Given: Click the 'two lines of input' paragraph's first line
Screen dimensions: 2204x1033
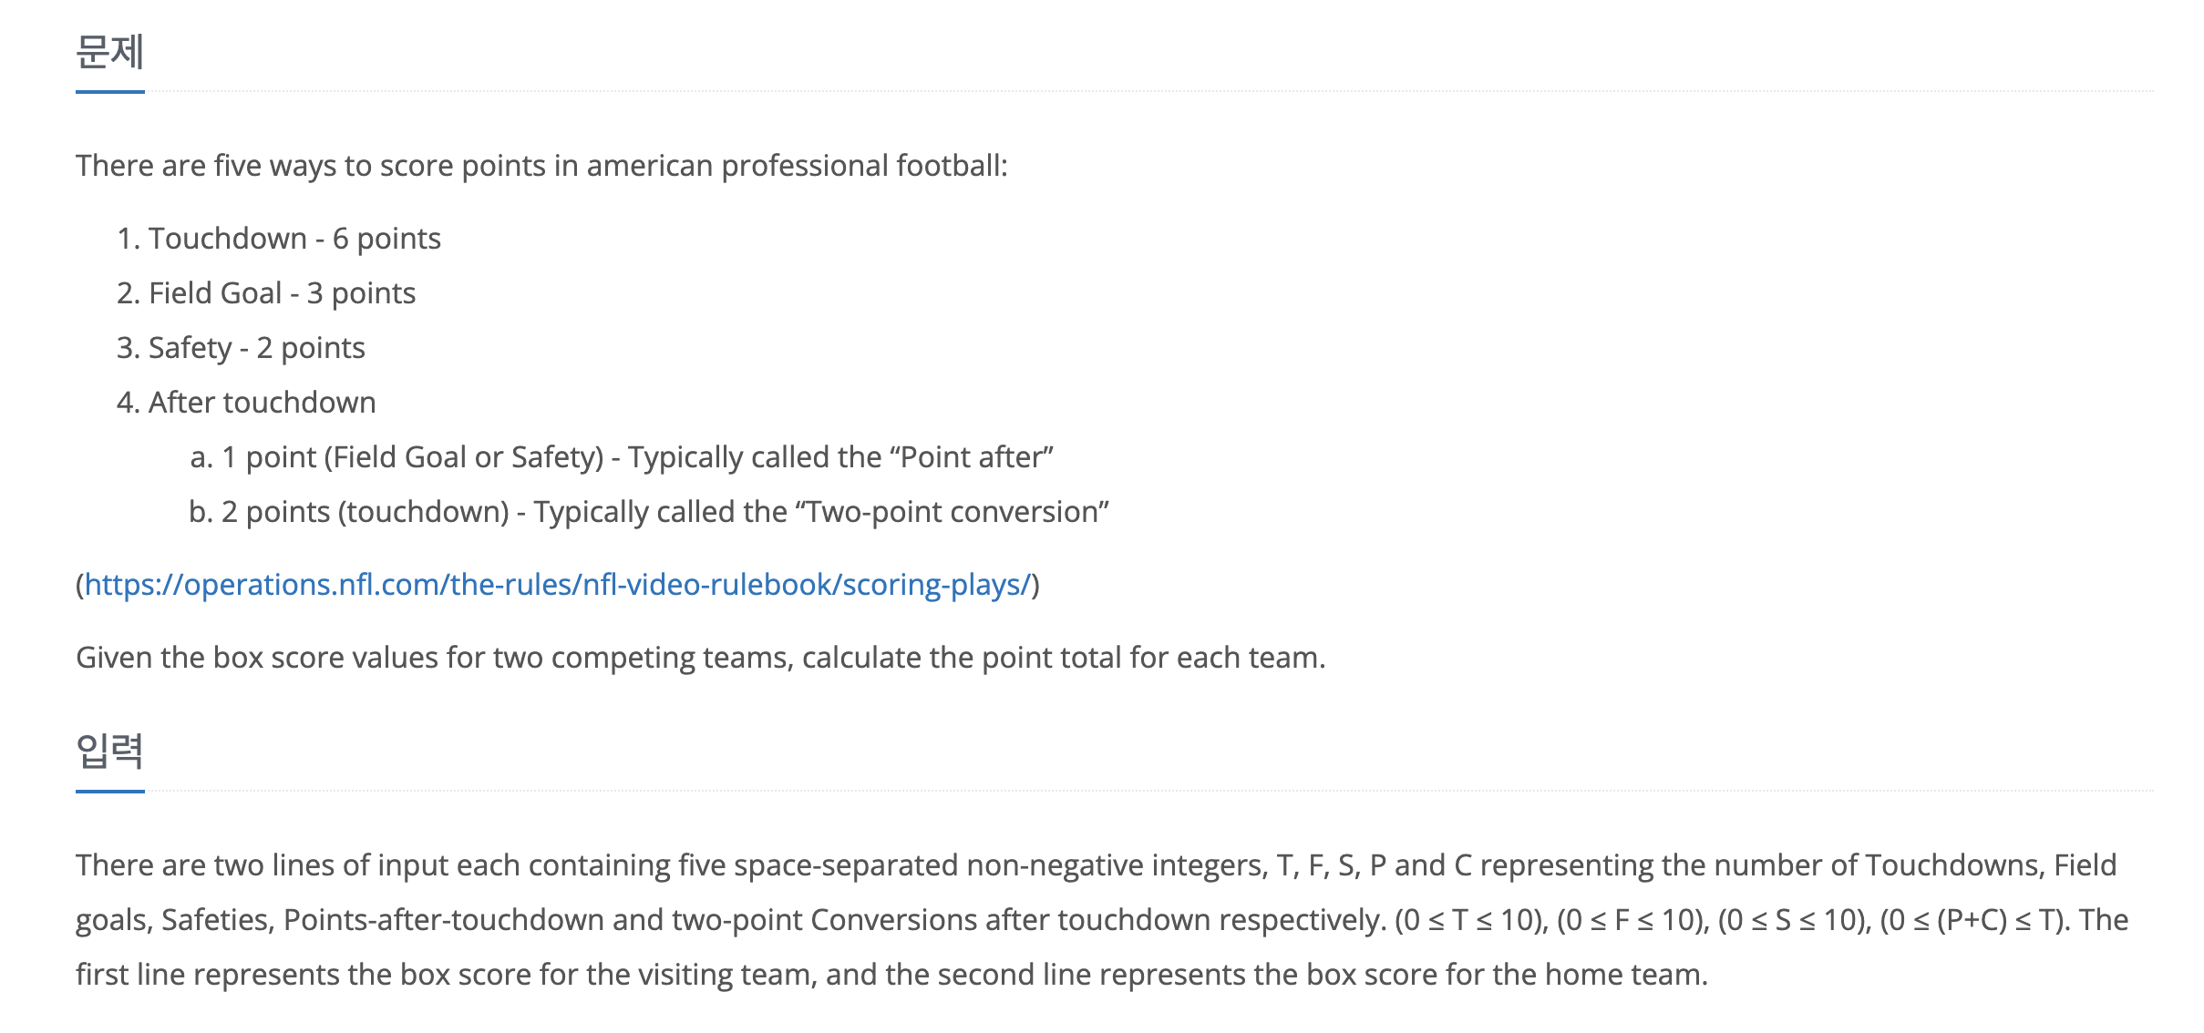Looking at the screenshot, I should (1094, 865).
